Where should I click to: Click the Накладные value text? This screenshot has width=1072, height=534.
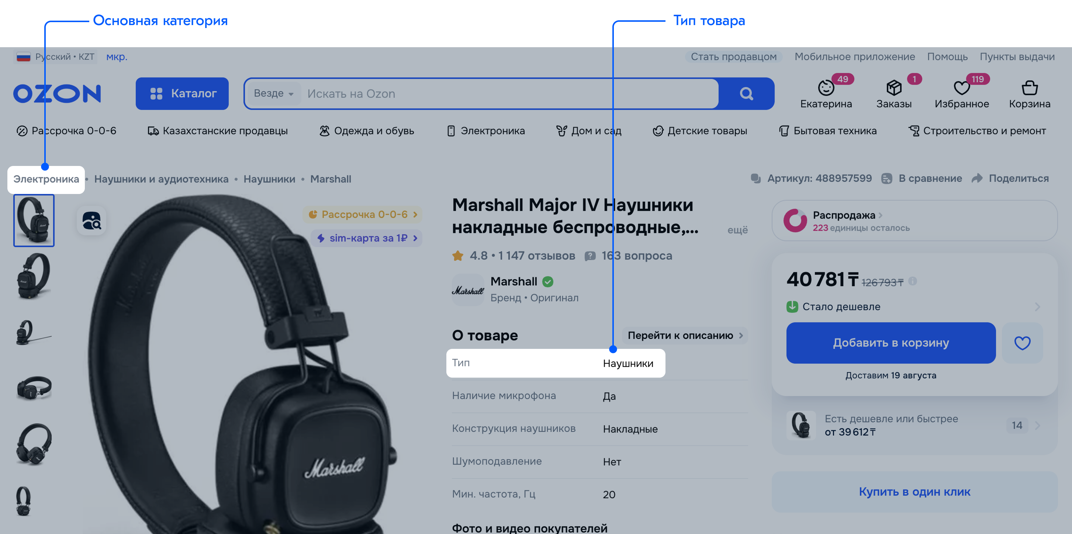click(x=630, y=429)
